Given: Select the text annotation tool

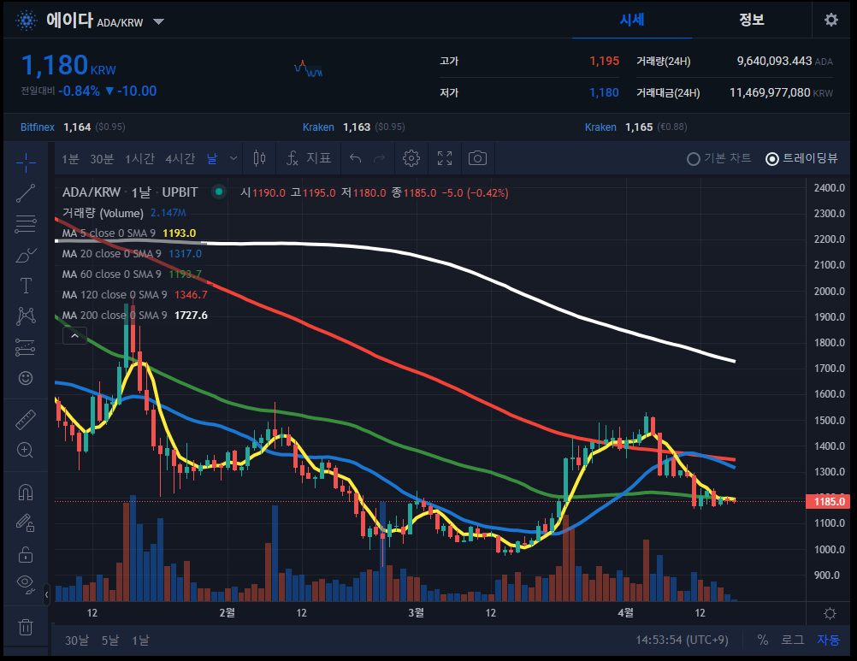Looking at the screenshot, I should 26,286.
